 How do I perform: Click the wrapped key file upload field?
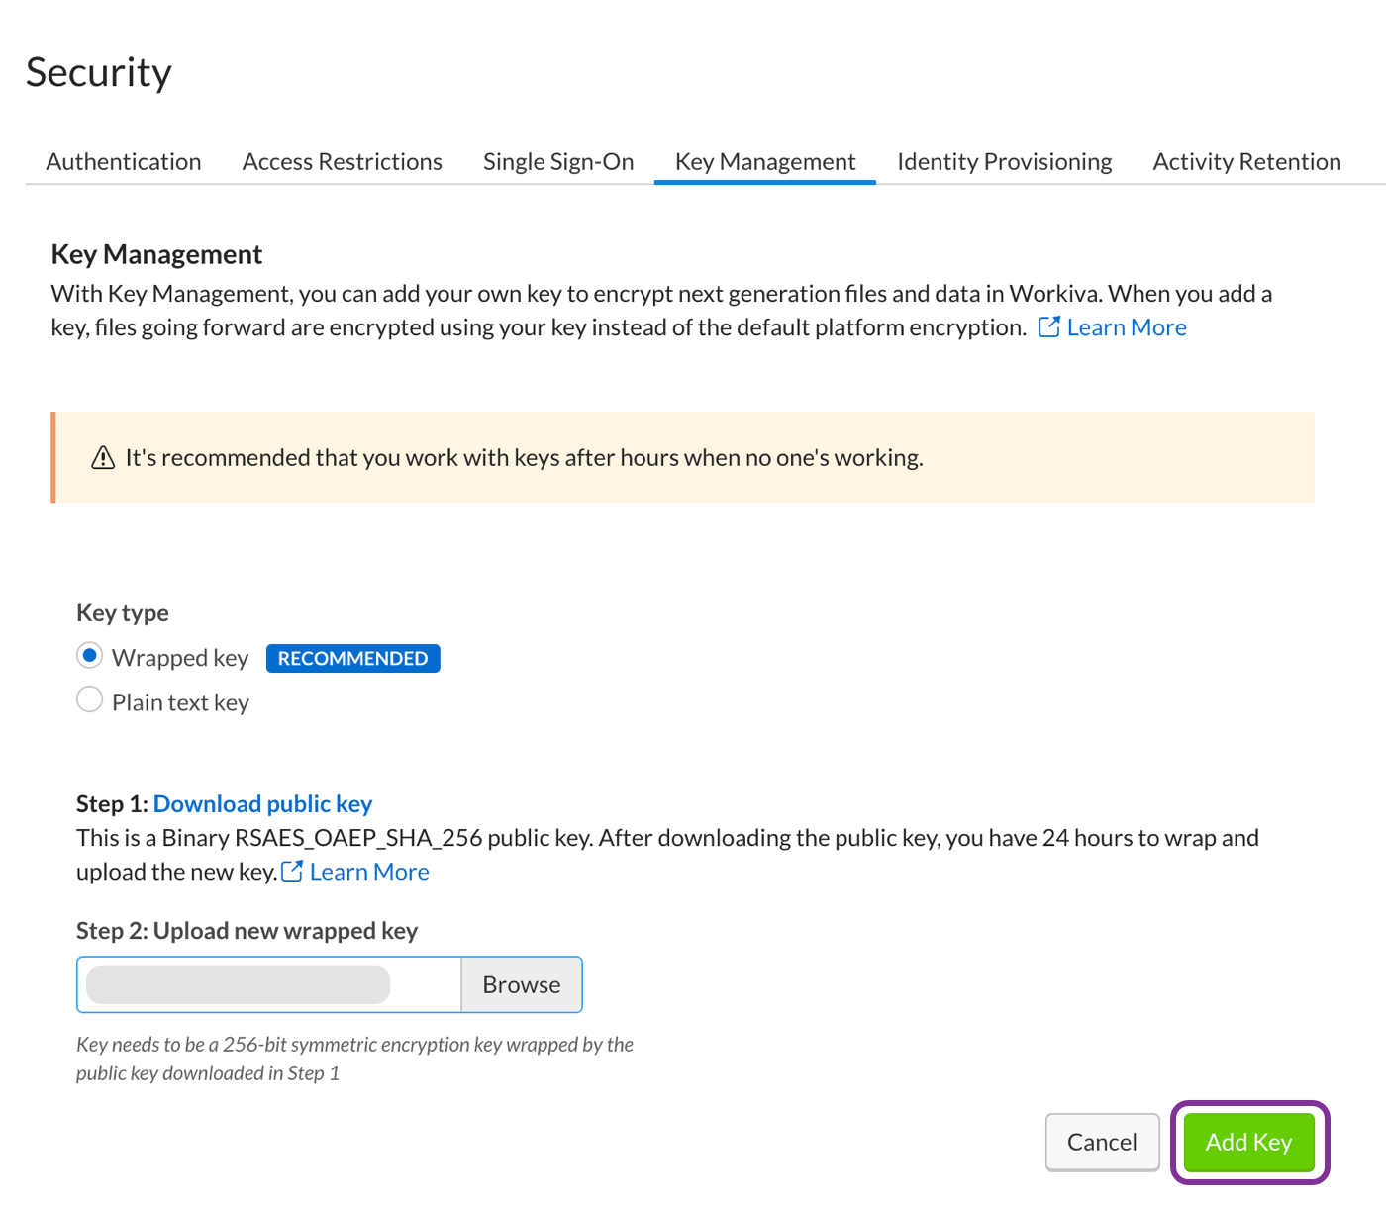[269, 985]
